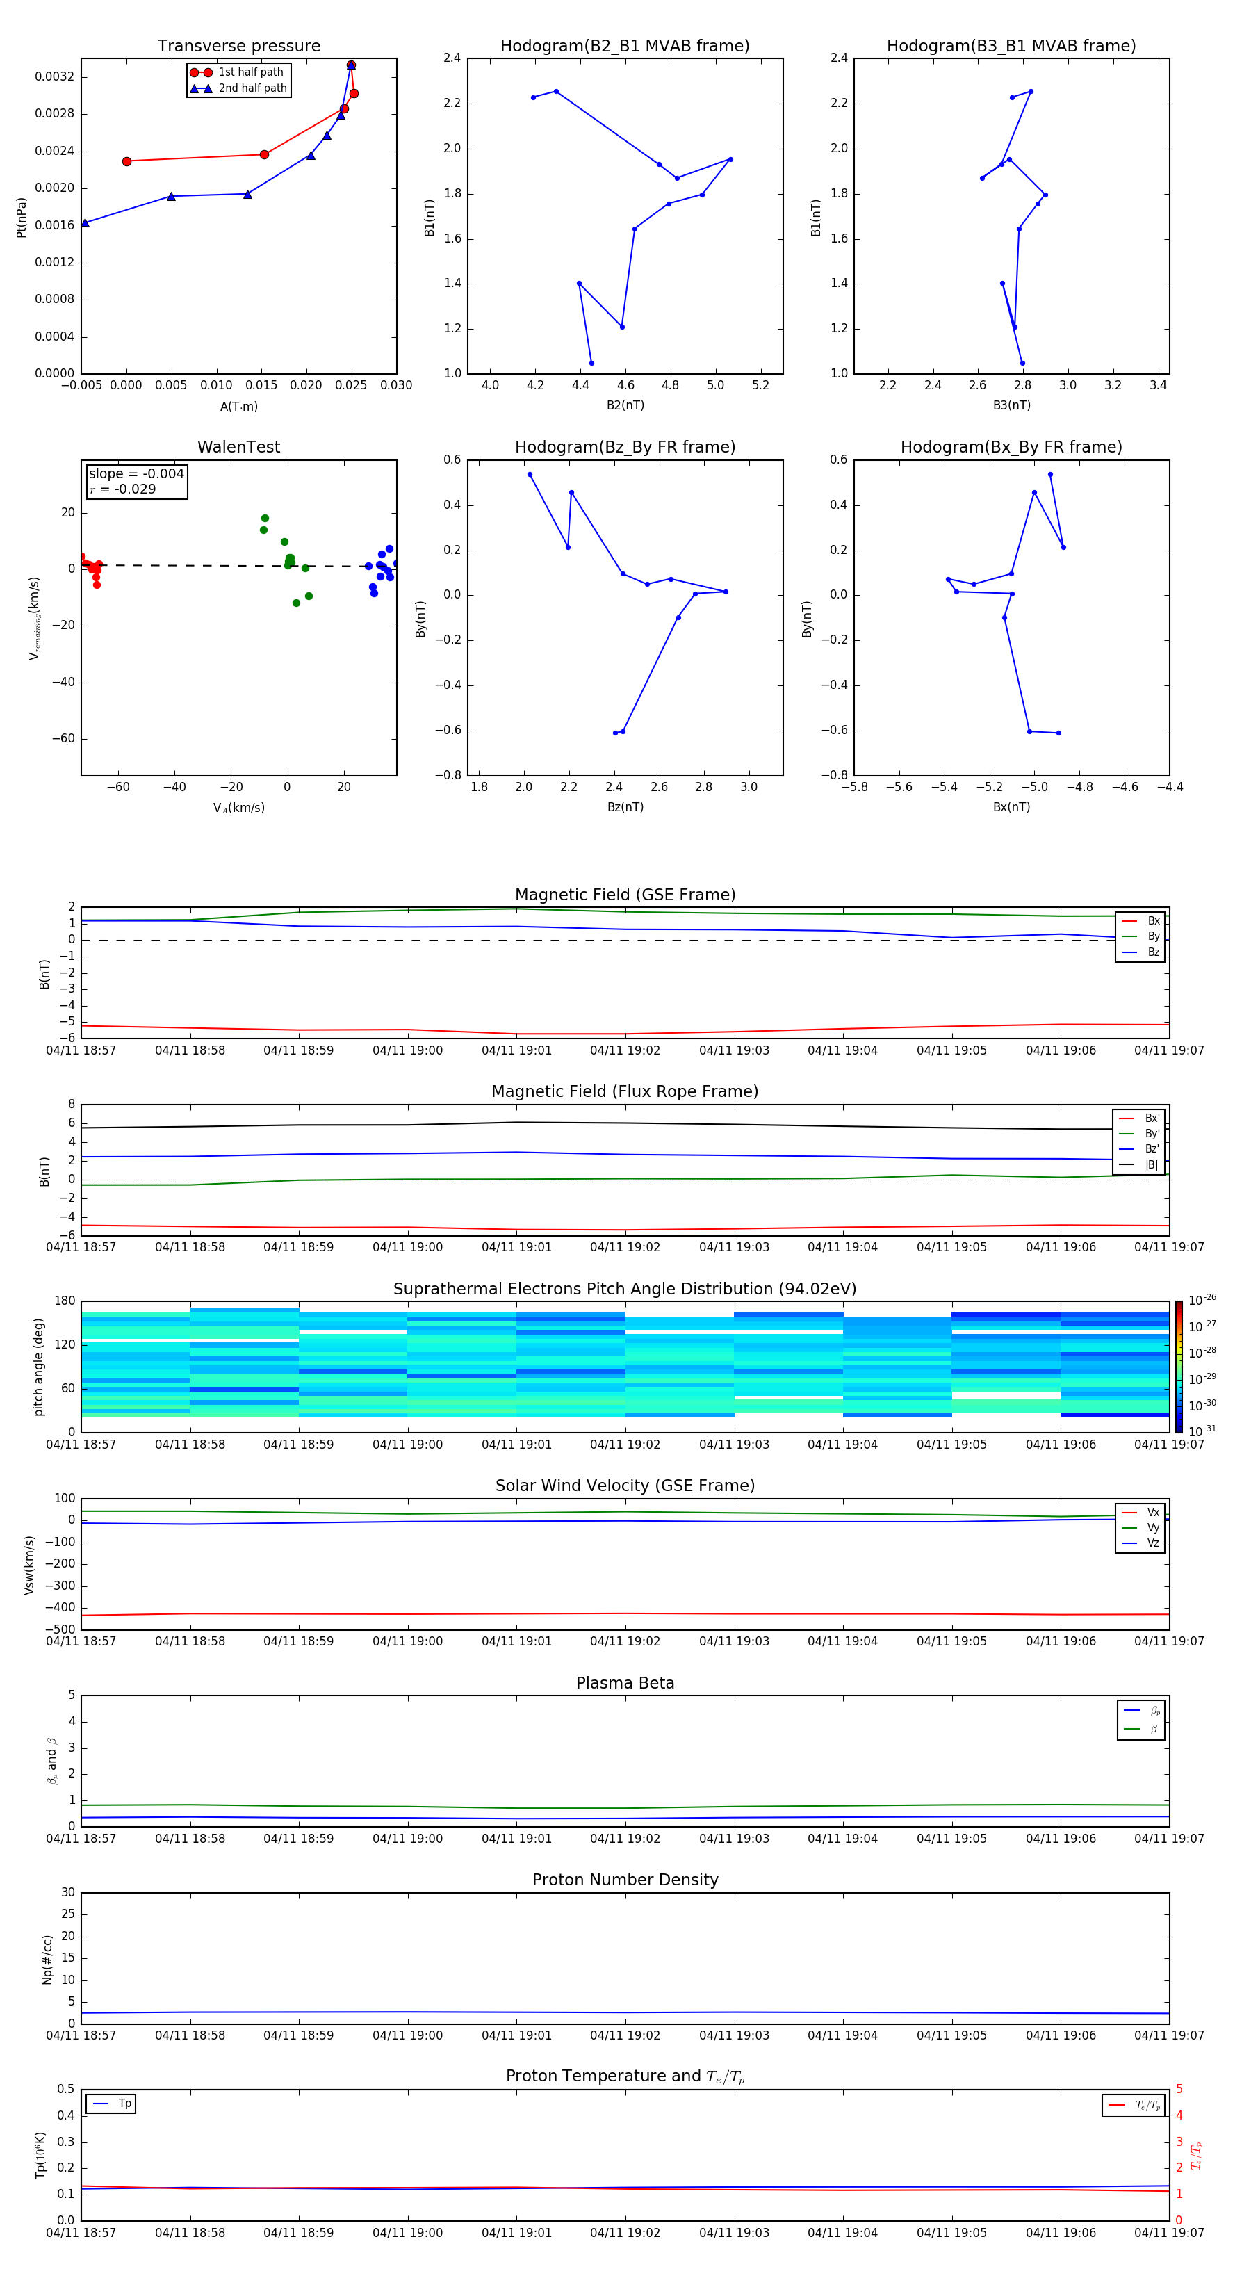Click the "Plasma Beta" panel title
This screenshot has width=1251, height=2294.
click(x=625, y=1683)
